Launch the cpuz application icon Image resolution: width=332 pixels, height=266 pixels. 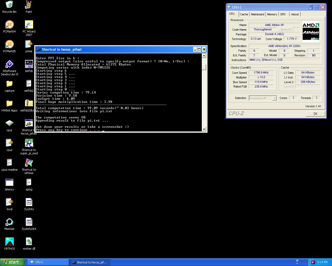click(9, 123)
